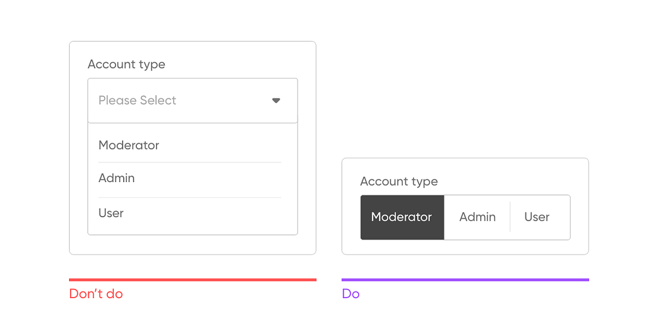The width and height of the screenshot is (657, 332).
Task: Click the Account type label above the dropdown
Action: tap(127, 64)
